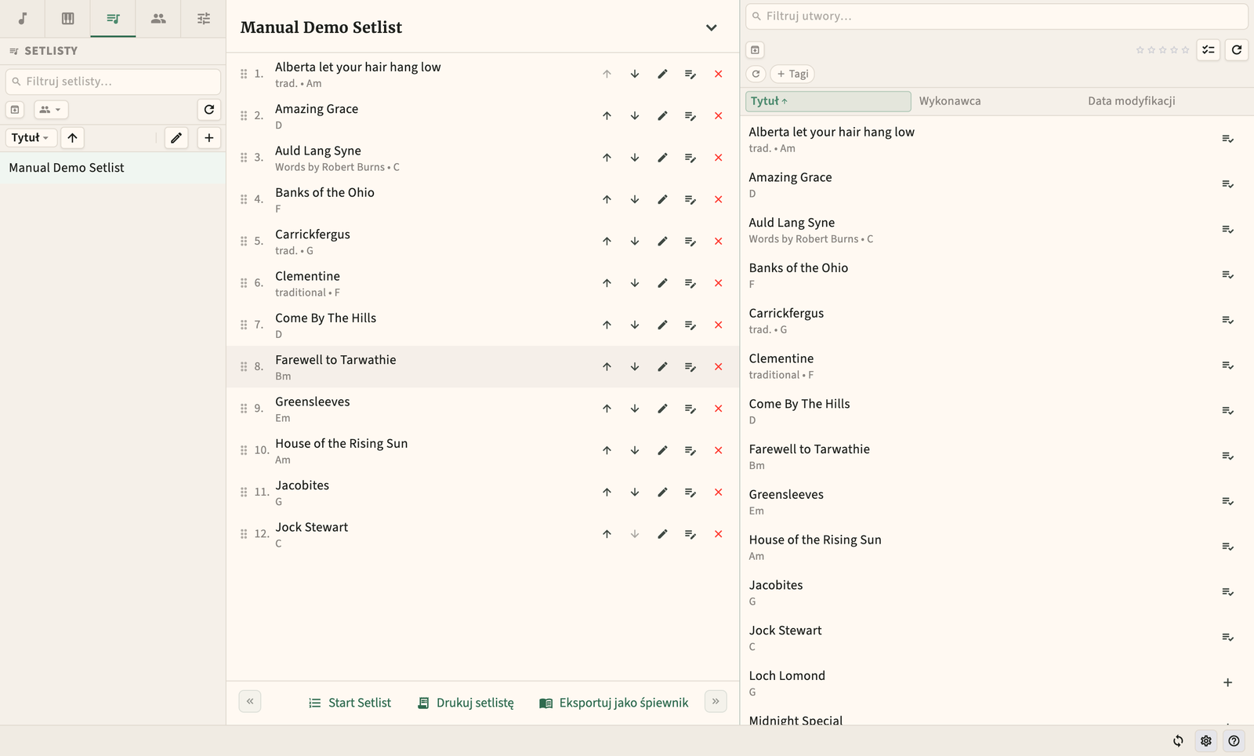Switch to the setlists tab icon
The image size is (1254, 756).
click(x=113, y=19)
